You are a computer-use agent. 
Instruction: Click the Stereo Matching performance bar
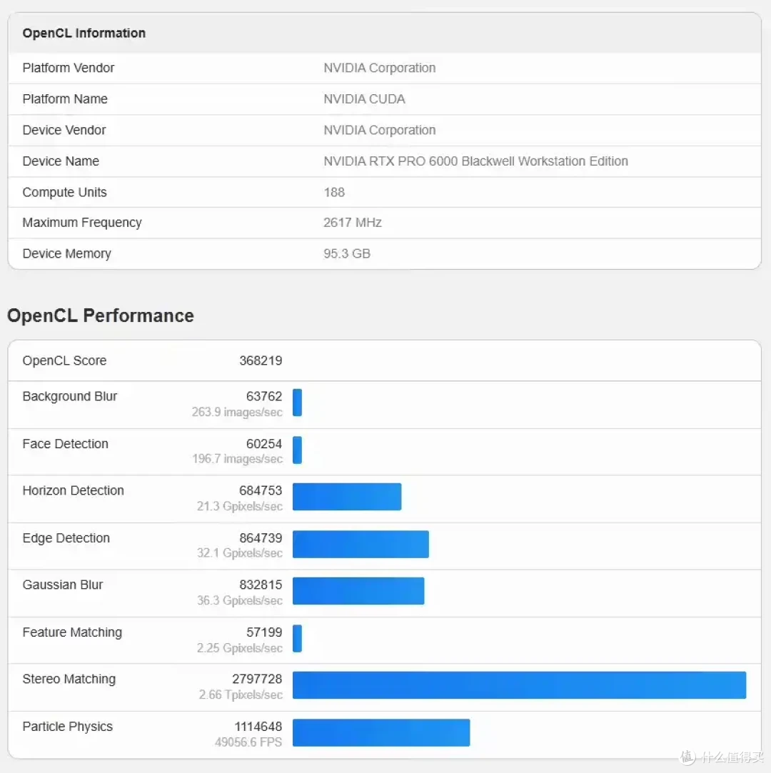coord(519,684)
